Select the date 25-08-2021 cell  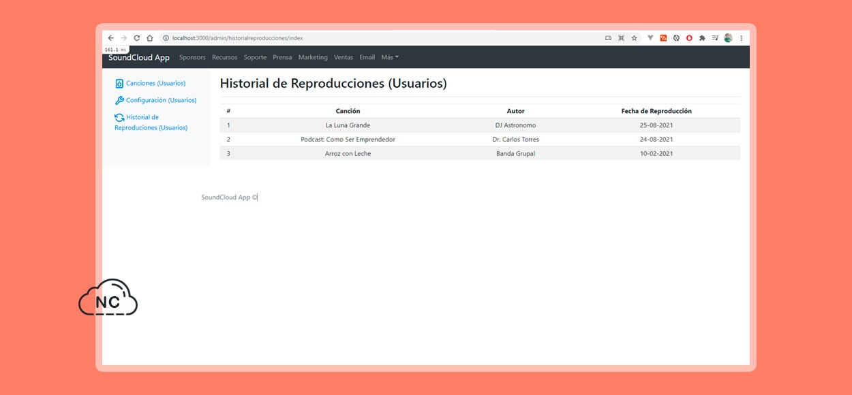tap(656, 125)
